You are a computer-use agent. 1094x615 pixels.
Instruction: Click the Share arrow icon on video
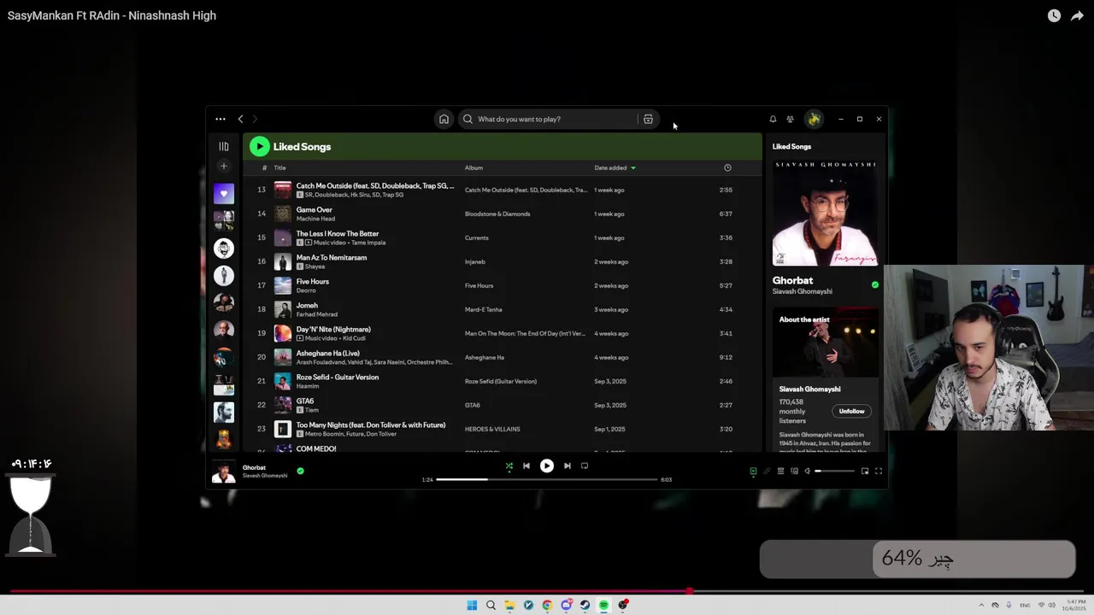click(x=1077, y=15)
